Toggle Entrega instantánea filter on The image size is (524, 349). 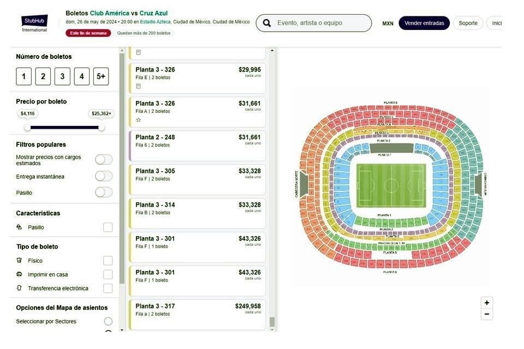[x=104, y=176]
